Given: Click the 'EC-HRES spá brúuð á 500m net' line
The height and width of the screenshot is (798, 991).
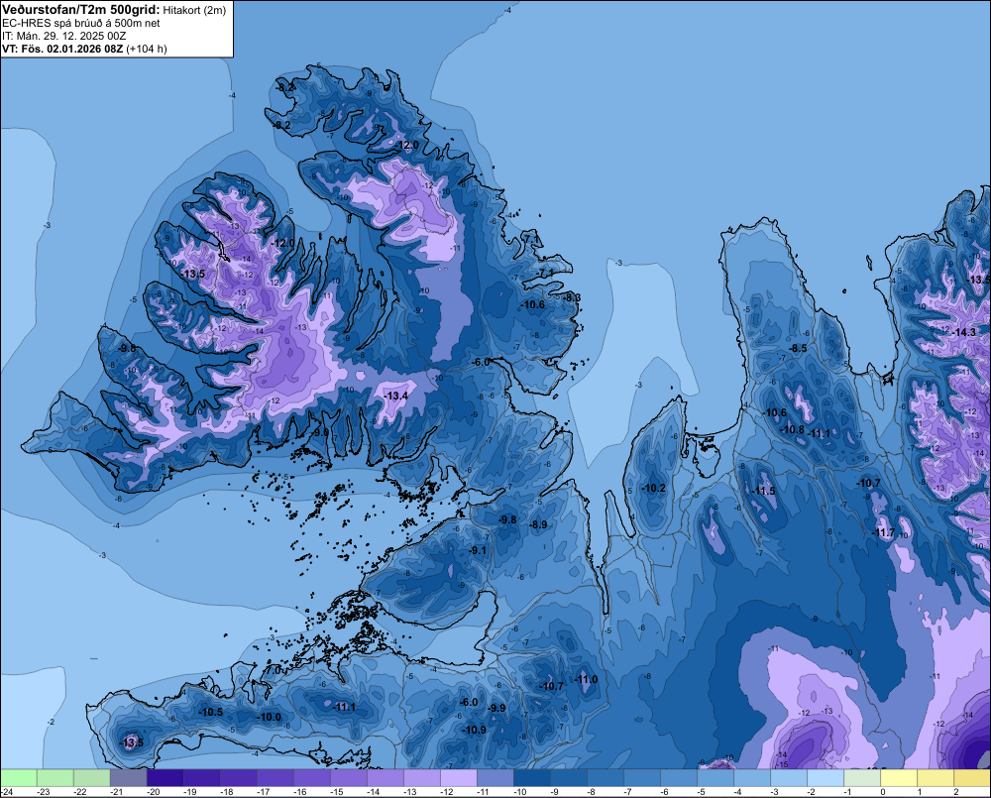Looking at the screenshot, I should [x=81, y=23].
